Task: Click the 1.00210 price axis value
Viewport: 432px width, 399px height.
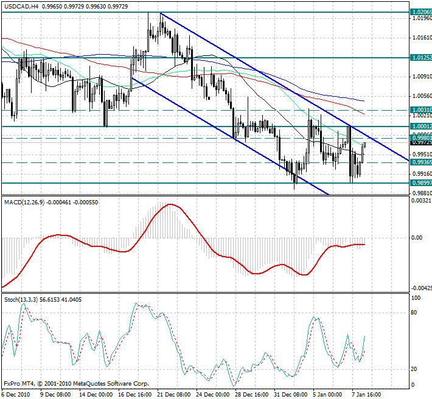Action: click(x=422, y=116)
